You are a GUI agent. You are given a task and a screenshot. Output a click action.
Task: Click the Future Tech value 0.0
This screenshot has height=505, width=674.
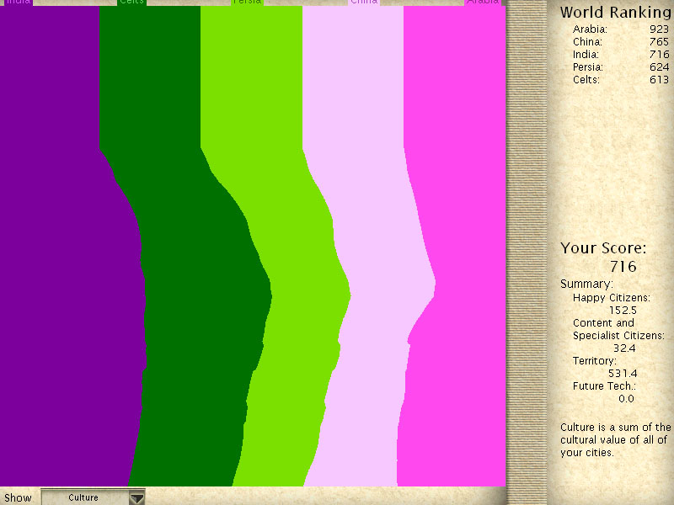(626, 398)
